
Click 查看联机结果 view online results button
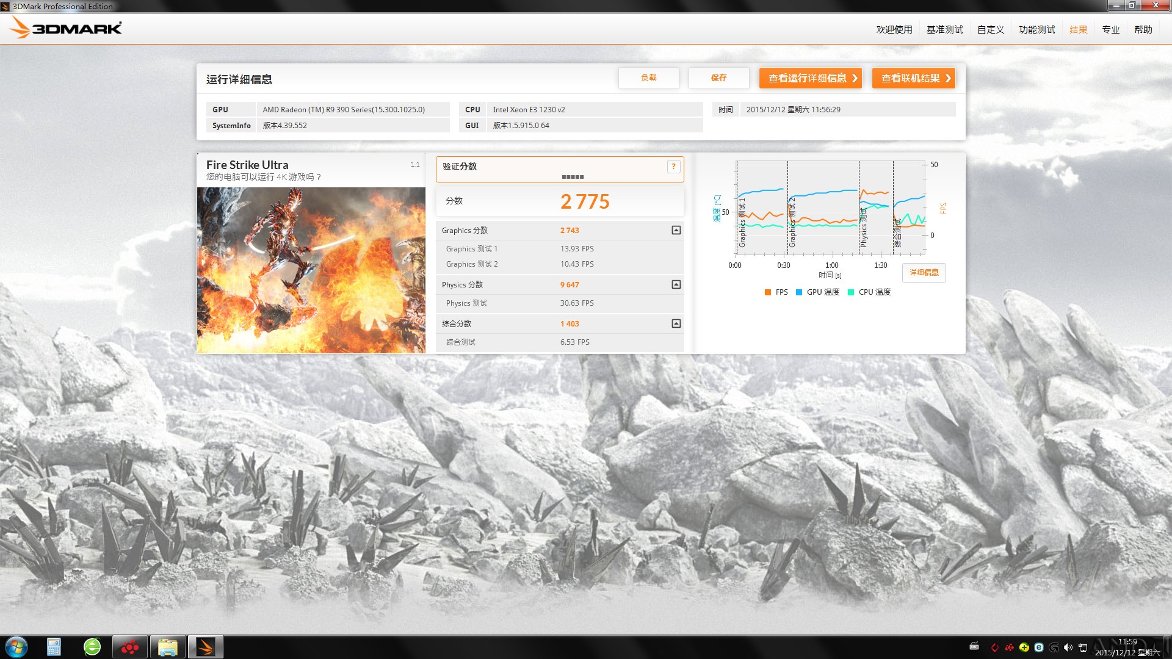coord(913,77)
